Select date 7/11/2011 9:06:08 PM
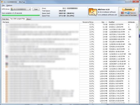140x105 pixels. (116, 42)
